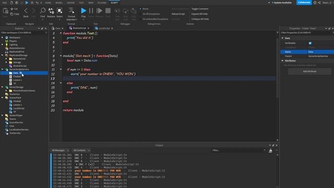334x188 pixels.
Task: Open the ModuleScript editor tab
Action: tap(79, 28)
